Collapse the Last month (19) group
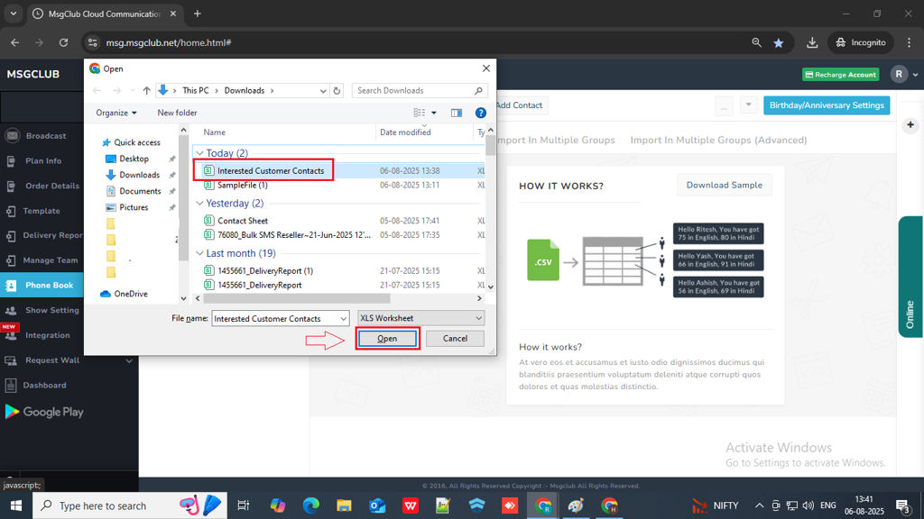Image resolution: width=924 pixels, height=519 pixels. [199, 253]
